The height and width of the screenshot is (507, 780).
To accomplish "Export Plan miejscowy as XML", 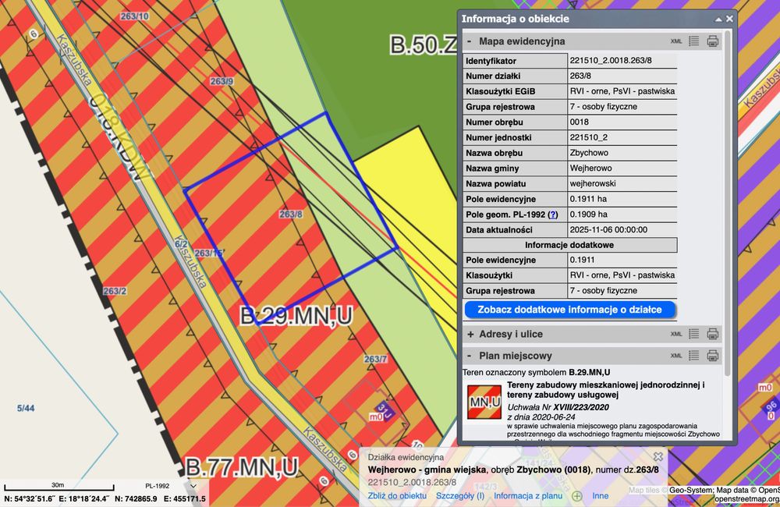I will [676, 356].
